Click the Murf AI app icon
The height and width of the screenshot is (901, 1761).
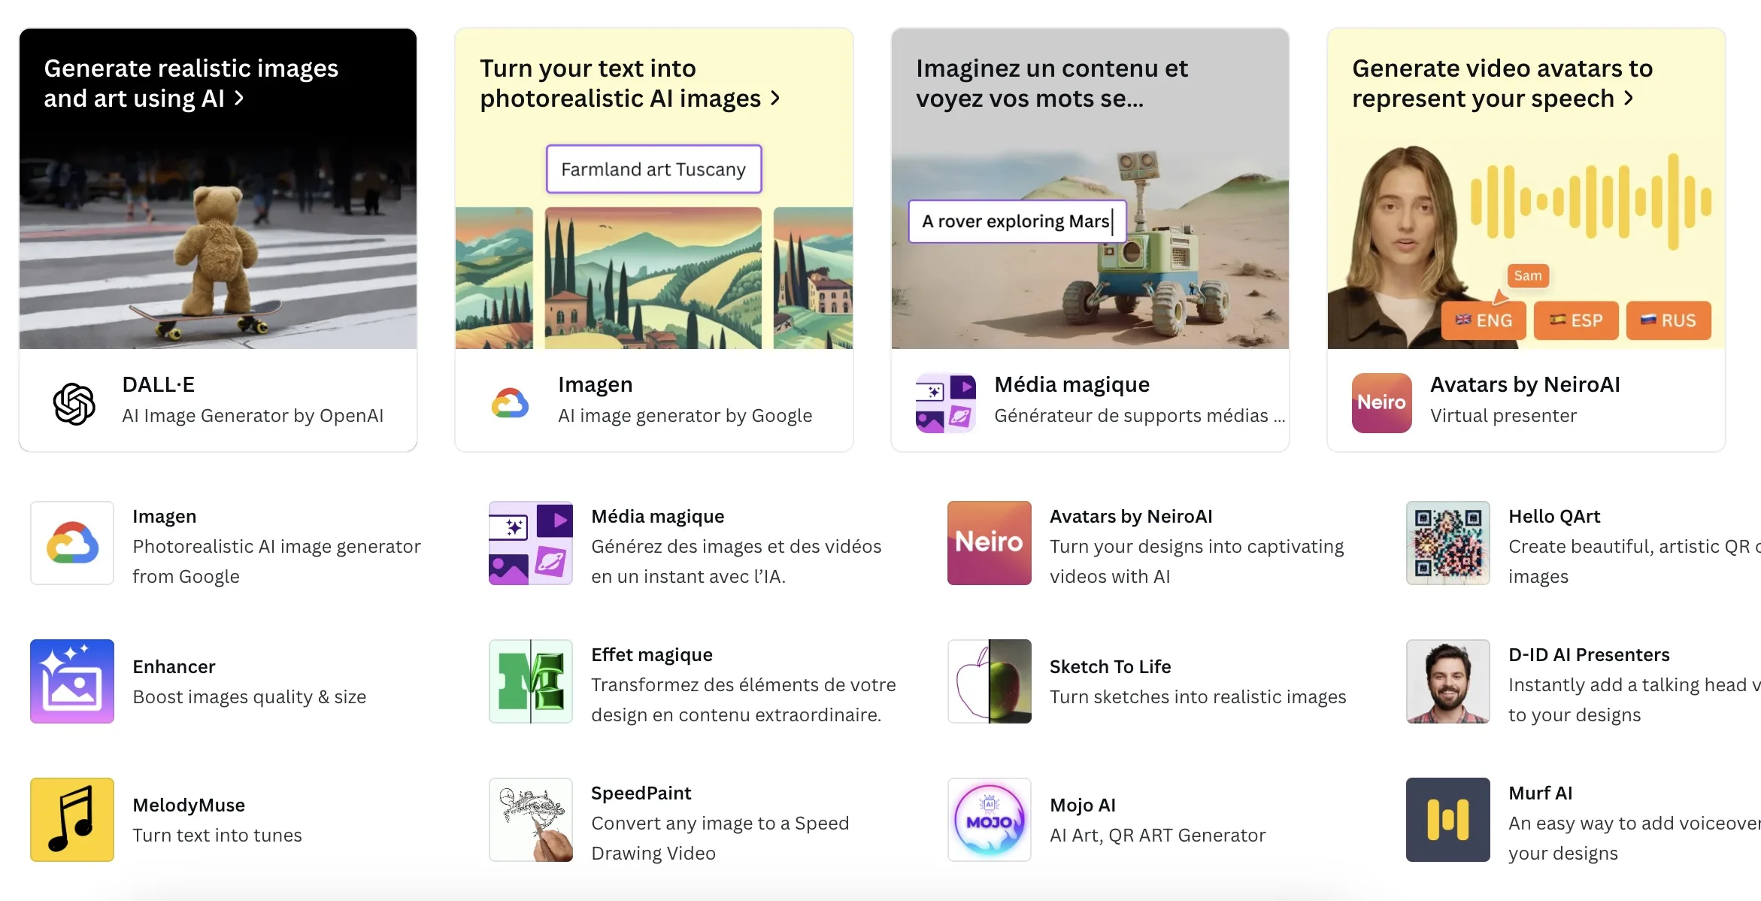click(1448, 820)
